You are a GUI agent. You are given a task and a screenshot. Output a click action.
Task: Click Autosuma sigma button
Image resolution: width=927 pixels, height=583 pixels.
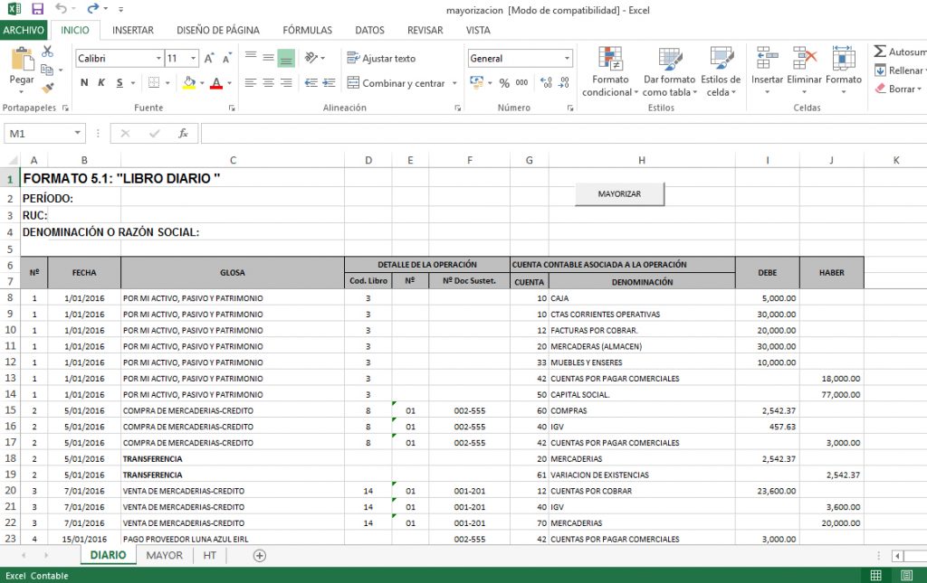coord(900,52)
